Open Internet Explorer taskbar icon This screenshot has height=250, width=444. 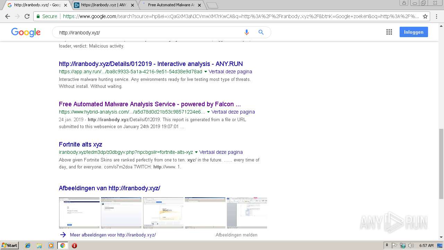pyautogui.click(x=28, y=245)
